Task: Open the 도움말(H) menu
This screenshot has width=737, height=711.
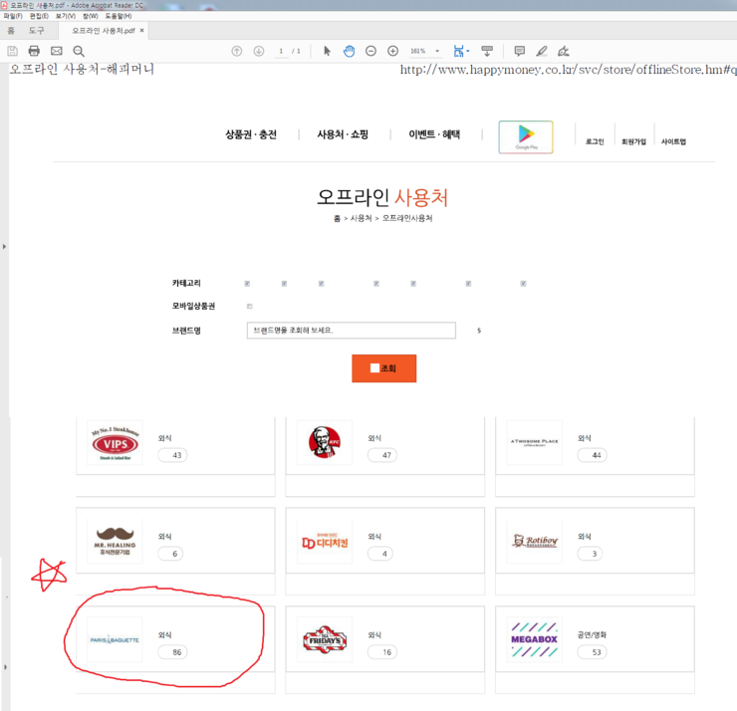Action: (x=118, y=16)
